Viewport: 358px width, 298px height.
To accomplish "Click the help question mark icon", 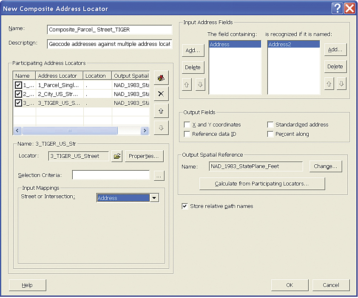I will pyautogui.click(x=337, y=8).
